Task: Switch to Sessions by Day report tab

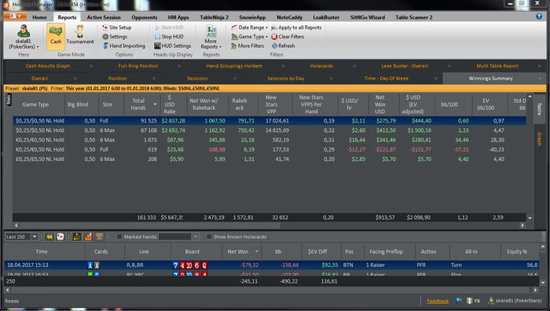Action: click(286, 79)
